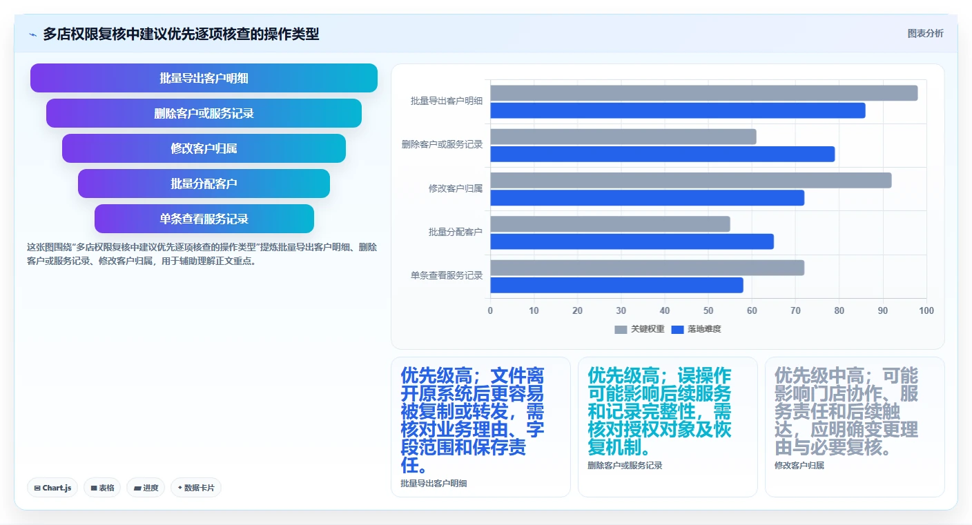Click the blue bar for 单条查看服务记录
972x525 pixels.
click(x=617, y=285)
